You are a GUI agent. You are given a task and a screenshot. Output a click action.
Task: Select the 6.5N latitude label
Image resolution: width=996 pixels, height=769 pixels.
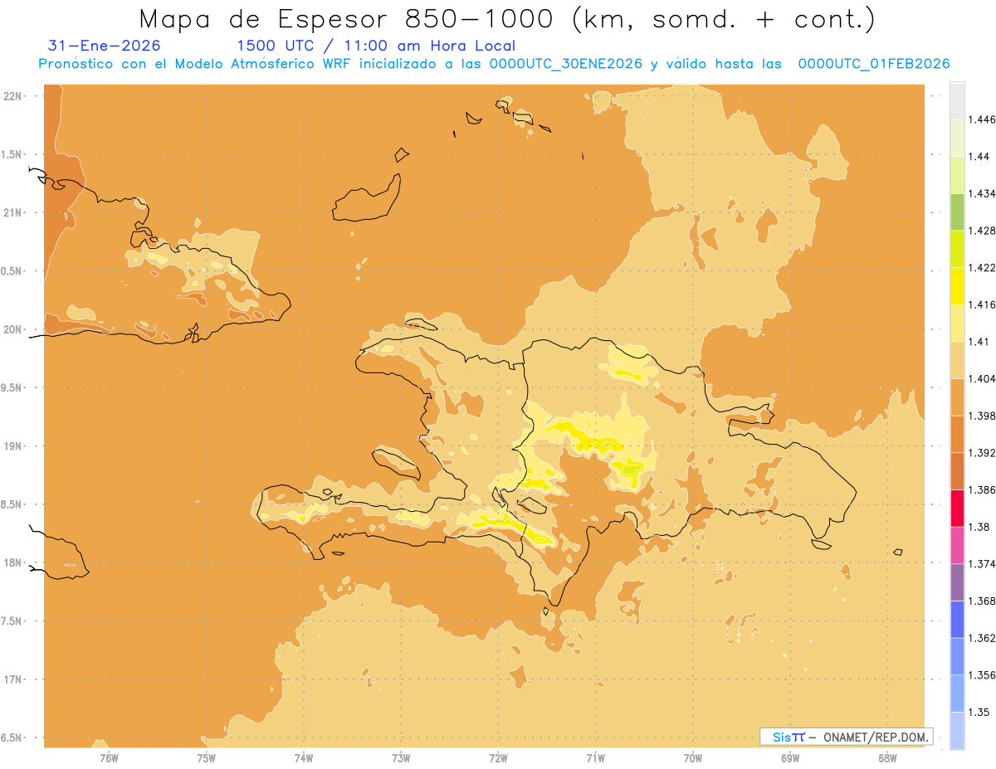12,737
